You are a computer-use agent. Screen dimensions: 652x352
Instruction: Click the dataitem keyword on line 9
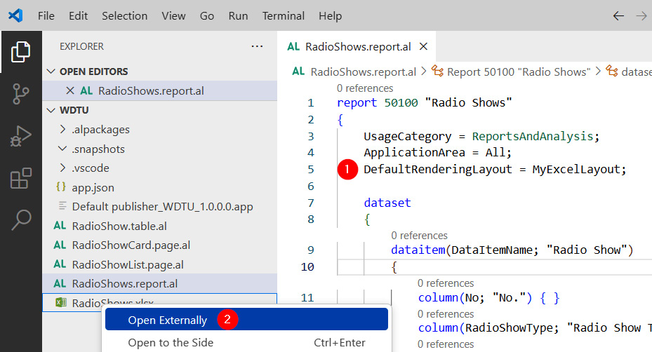pos(418,250)
